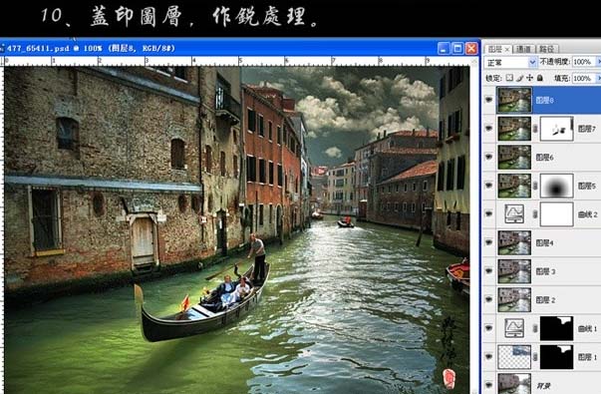Minimize the 477_65411.psd document window
This screenshot has width=601, height=394.
click(x=444, y=48)
